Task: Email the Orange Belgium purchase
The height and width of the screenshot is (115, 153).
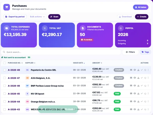Action: tap(131, 101)
